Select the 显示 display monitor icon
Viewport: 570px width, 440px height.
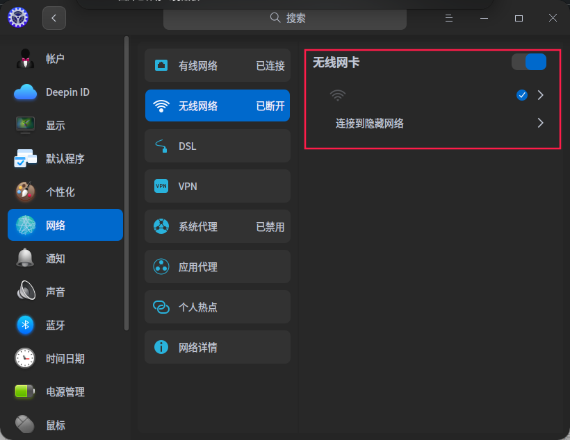pyautogui.click(x=25, y=125)
